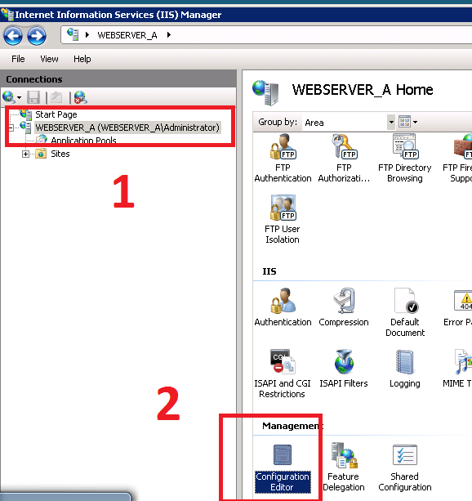Open the Group by Area dropdown

point(391,122)
